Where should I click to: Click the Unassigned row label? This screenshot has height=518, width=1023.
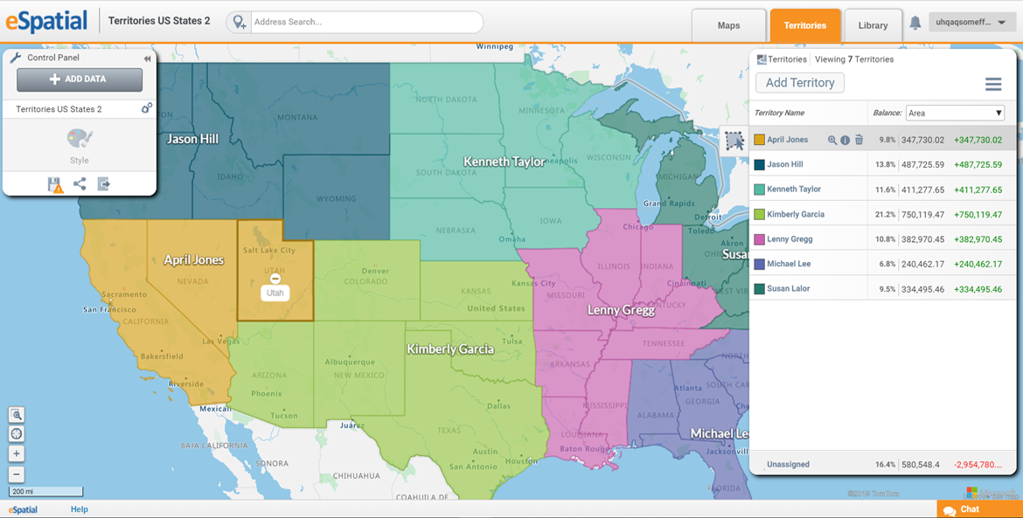(x=788, y=465)
